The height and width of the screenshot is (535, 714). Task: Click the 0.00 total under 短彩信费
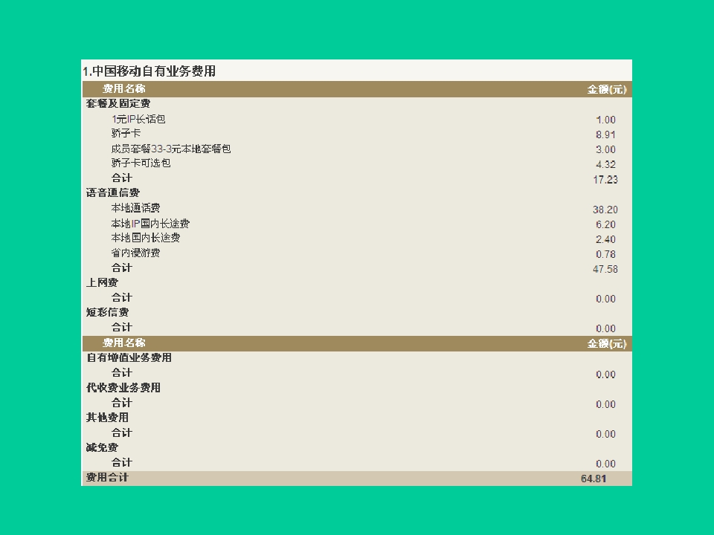605,328
